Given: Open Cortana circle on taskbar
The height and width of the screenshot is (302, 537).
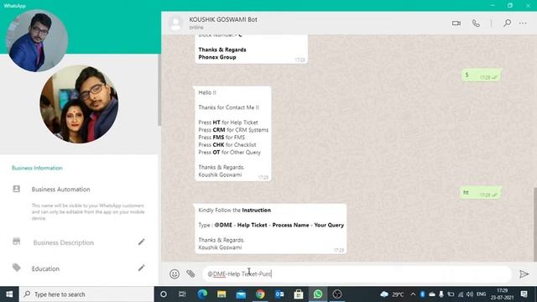Looking at the screenshot, I should pyautogui.click(x=164, y=294).
